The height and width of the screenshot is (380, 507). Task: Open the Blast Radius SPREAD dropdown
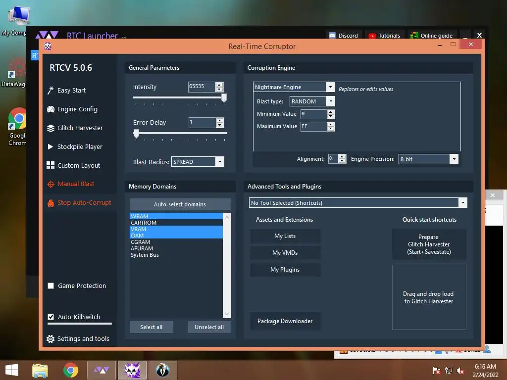[x=220, y=162]
